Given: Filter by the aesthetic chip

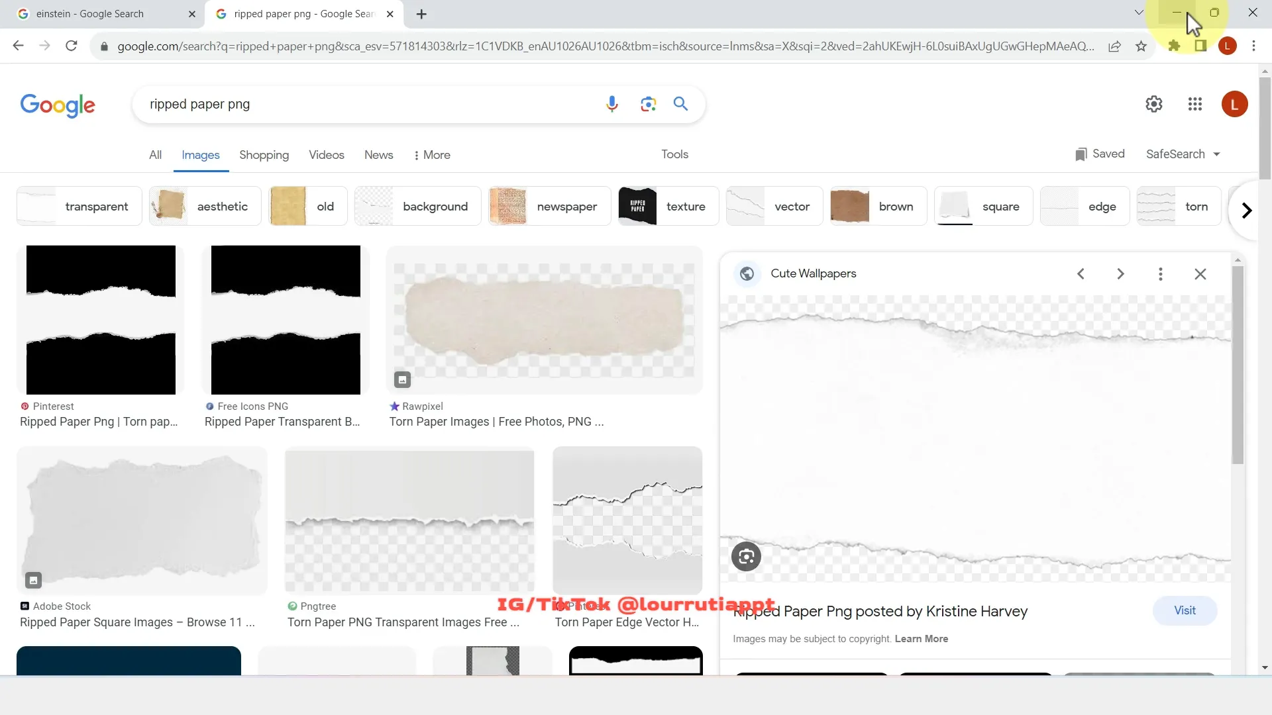Looking at the screenshot, I should [205, 207].
